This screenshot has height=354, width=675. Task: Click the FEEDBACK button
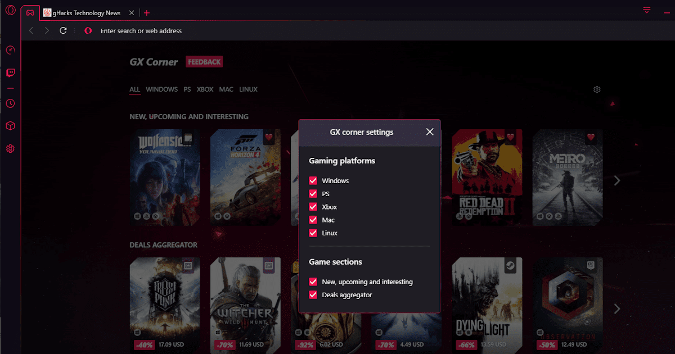(204, 62)
